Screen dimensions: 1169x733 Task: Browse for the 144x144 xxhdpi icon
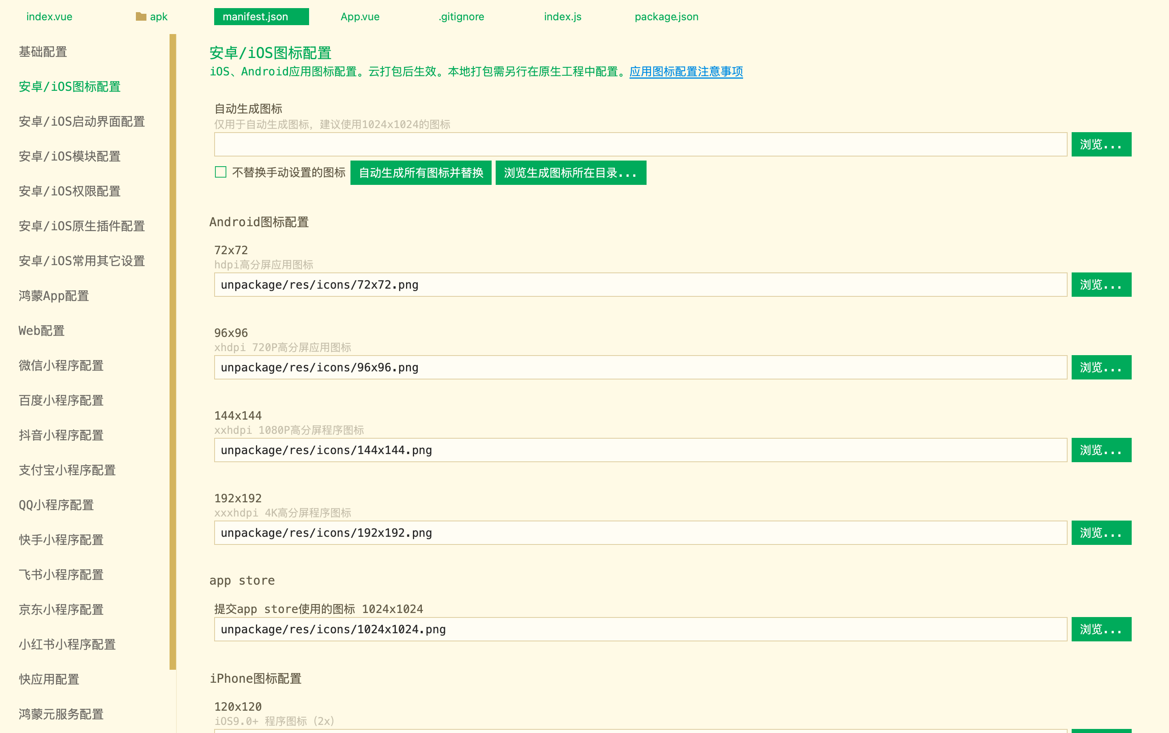[x=1101, y=450]
